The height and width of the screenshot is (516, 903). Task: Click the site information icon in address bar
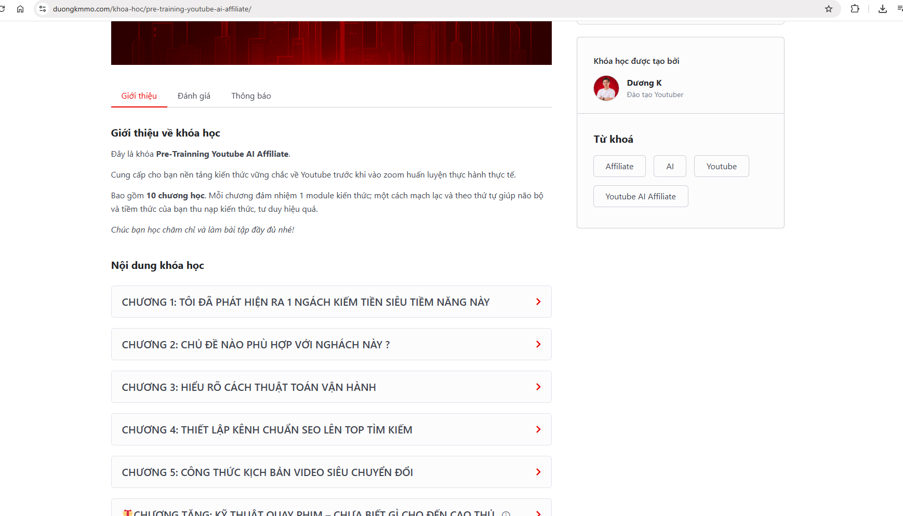pos(43,9)
